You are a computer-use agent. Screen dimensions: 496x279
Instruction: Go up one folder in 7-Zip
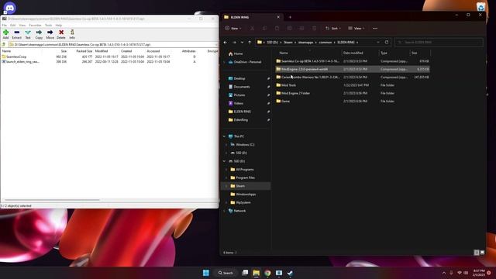point(3,45)
